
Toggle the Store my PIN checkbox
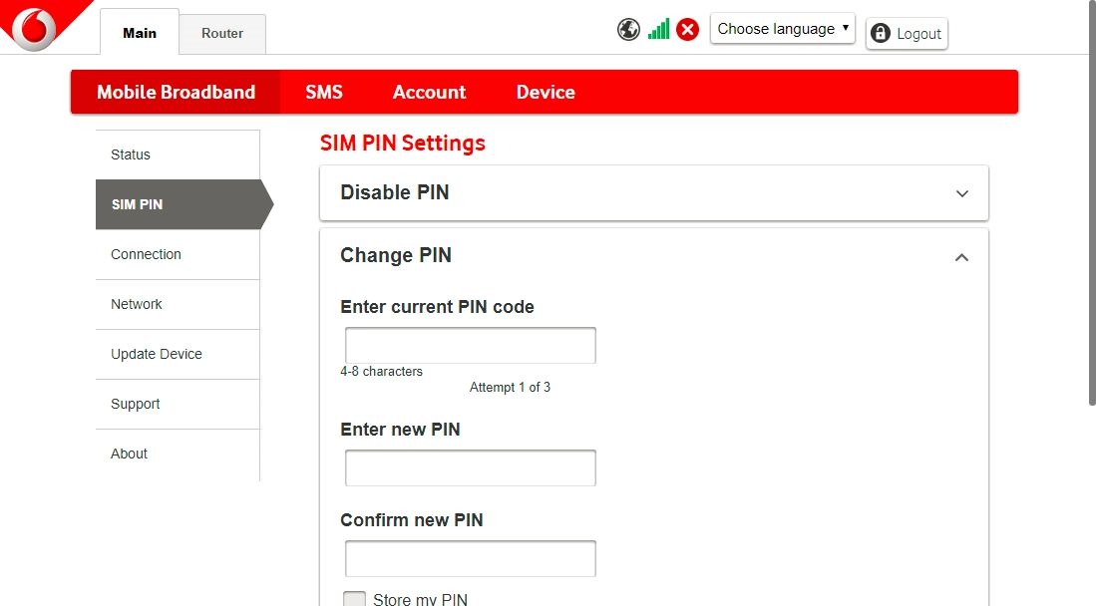354,598
